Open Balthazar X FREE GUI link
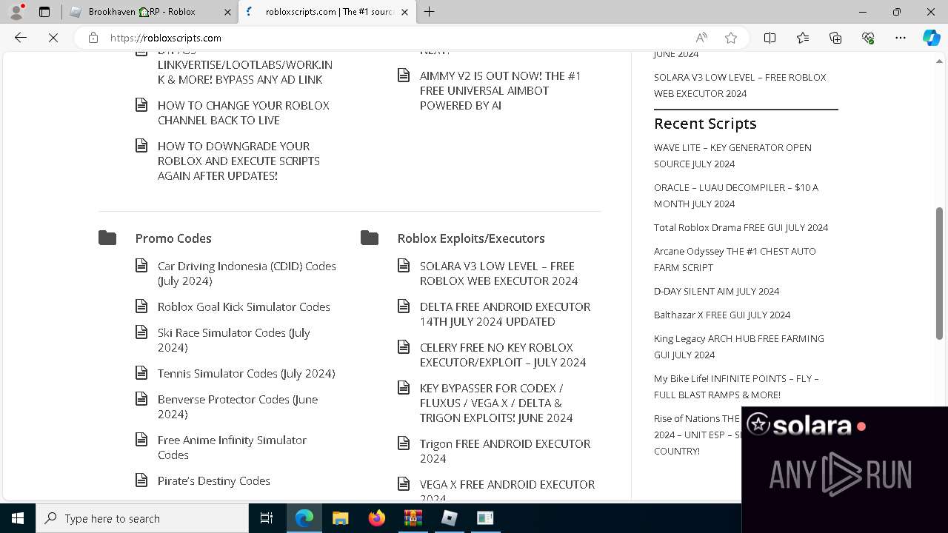The image size is (948, 533). point(722,315)
